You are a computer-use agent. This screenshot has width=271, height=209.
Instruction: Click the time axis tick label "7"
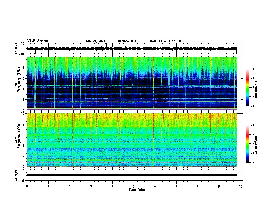pos(177,186)
